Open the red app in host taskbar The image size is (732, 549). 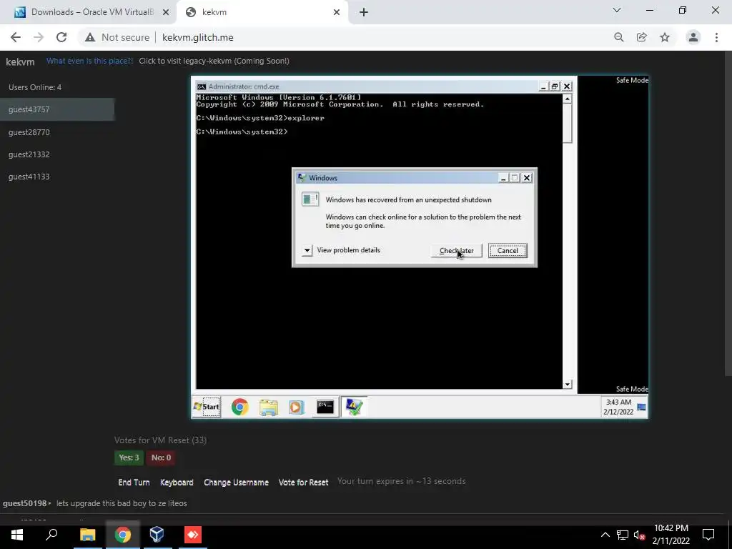click(x=193, y=535)
